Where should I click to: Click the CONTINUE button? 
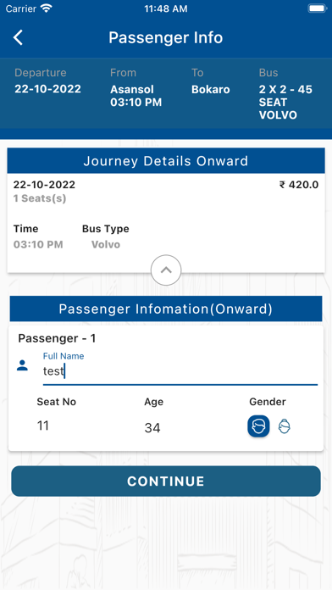click(x=166, y=481)
